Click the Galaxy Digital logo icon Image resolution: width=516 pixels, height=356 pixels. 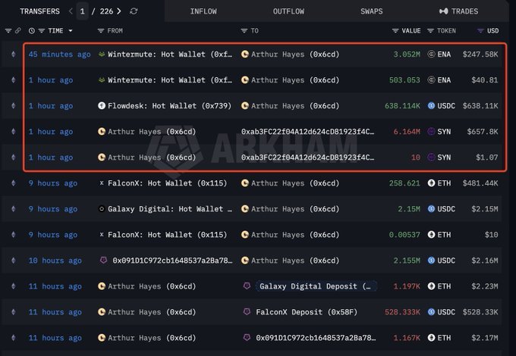click(x=102, y=209)
